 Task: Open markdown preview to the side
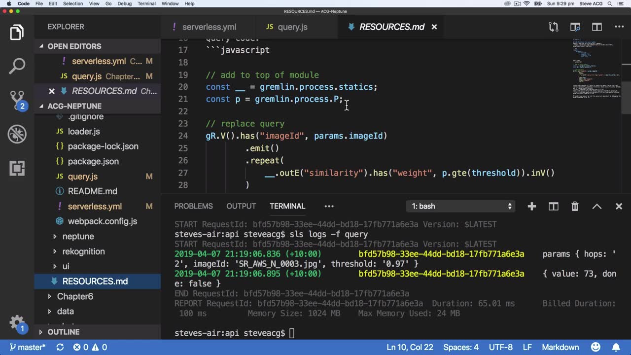coord(575,27)
